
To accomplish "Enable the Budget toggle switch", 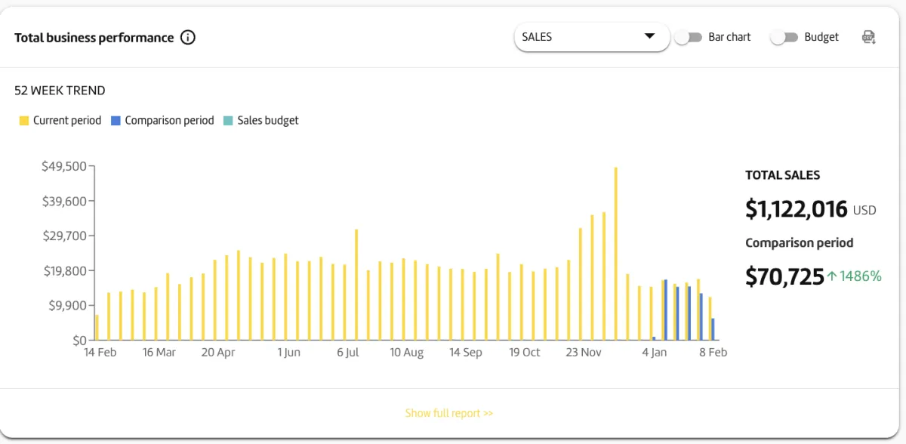I will (x=784, y=37).
